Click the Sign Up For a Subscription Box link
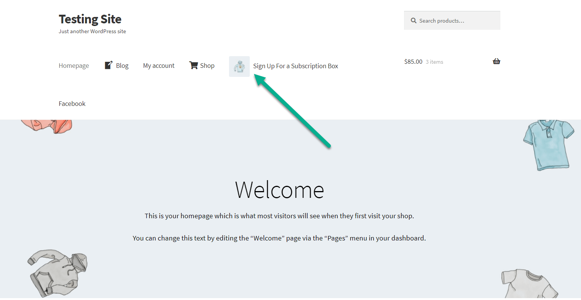The width and height of the screenshot is (581, 300). (x=295, y=66)
